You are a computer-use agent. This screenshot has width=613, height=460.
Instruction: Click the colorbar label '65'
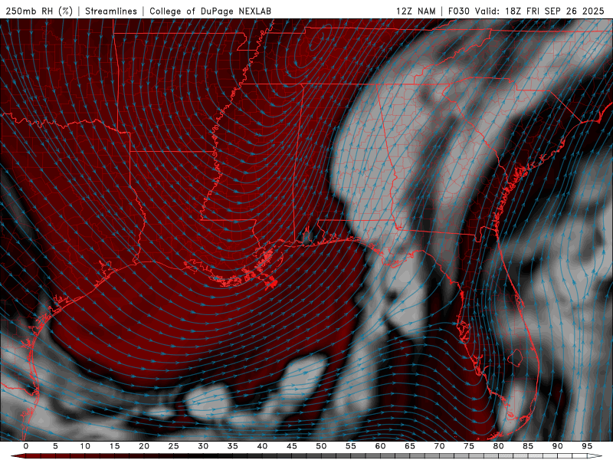point(410,446)
